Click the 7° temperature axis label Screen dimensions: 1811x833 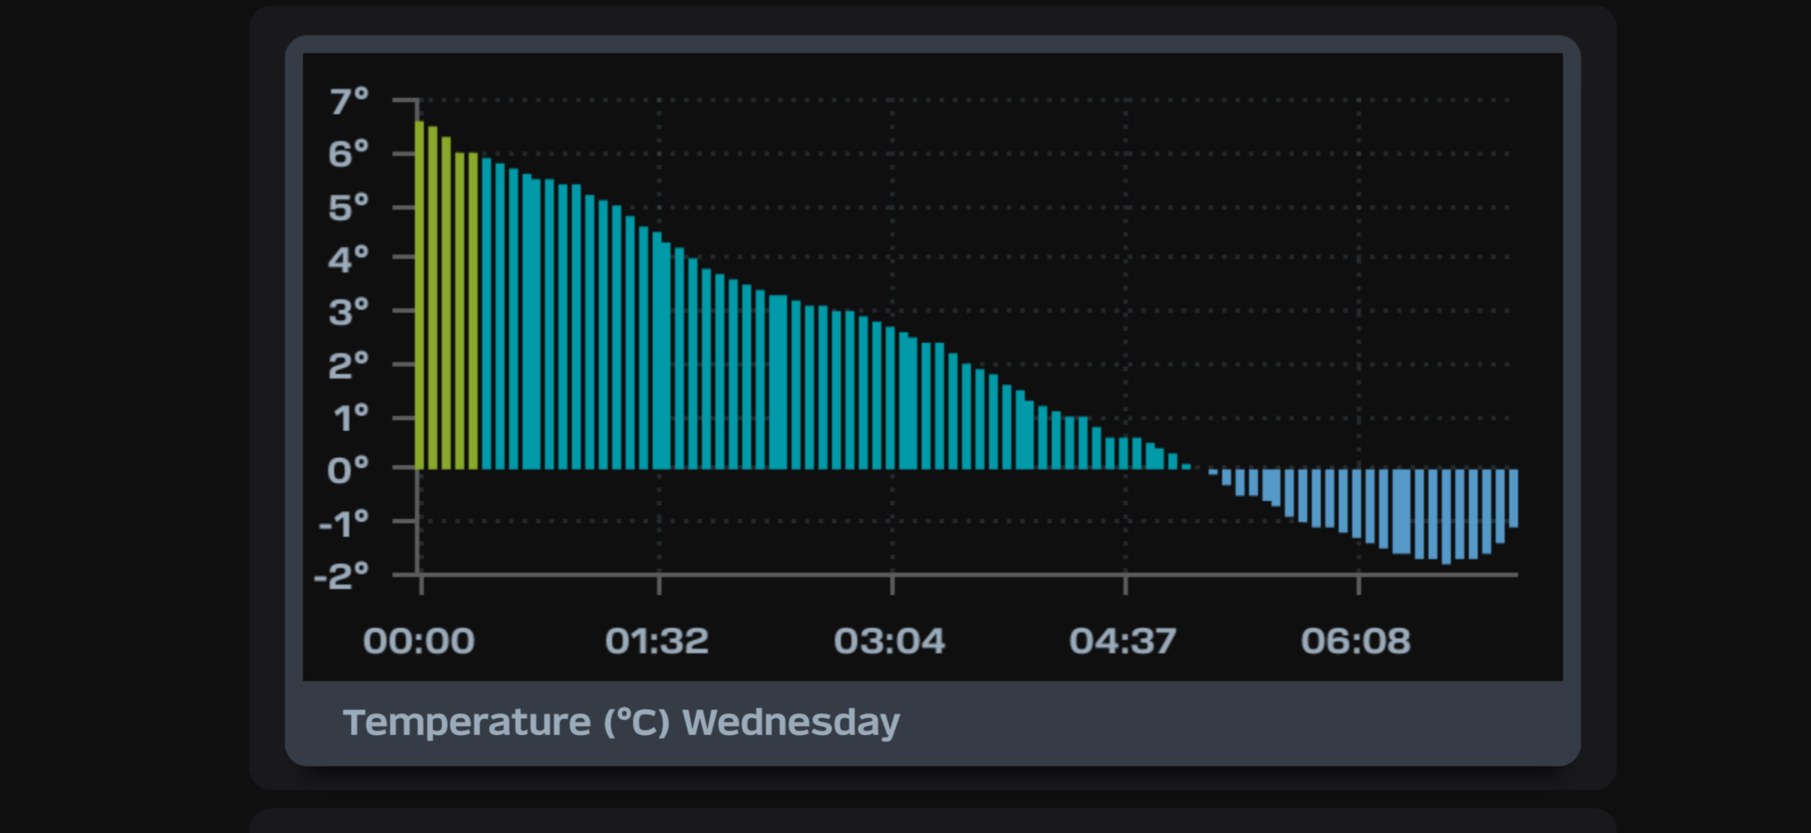click(349, 101)
